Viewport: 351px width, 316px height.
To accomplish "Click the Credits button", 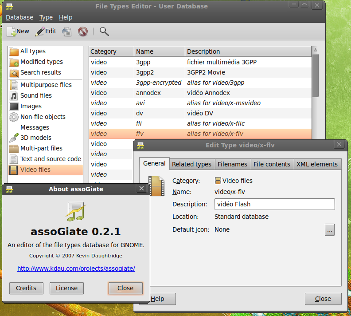I will [26, 288].
